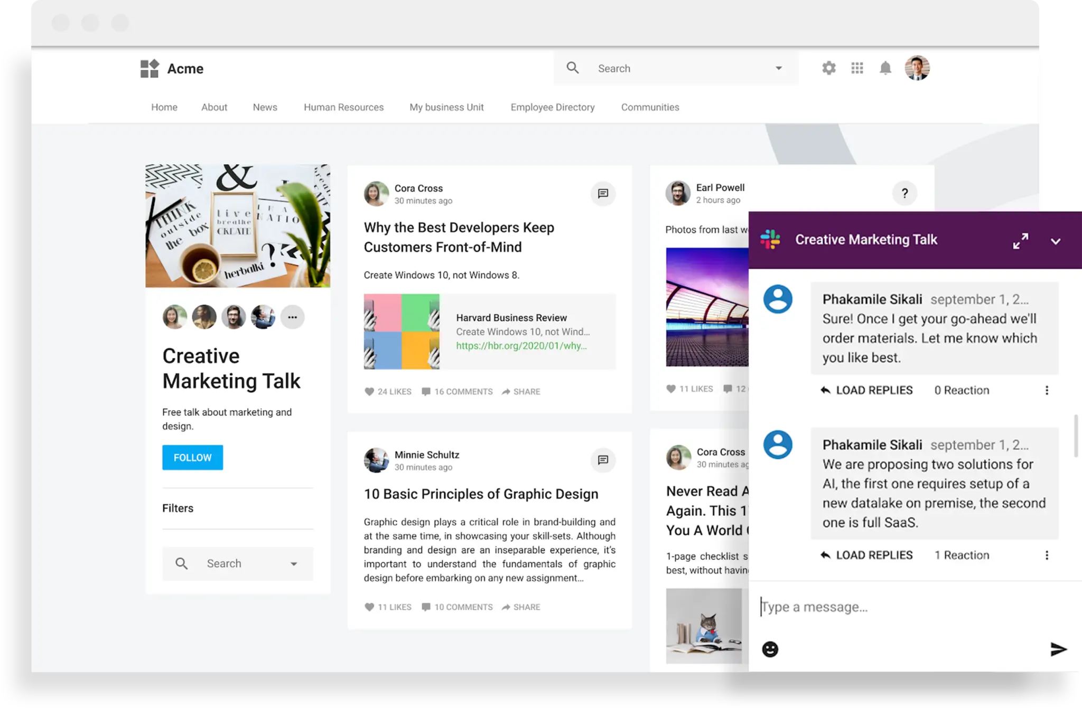Go to the Communities menu item

pyautogui.click(x=650, y=107)
